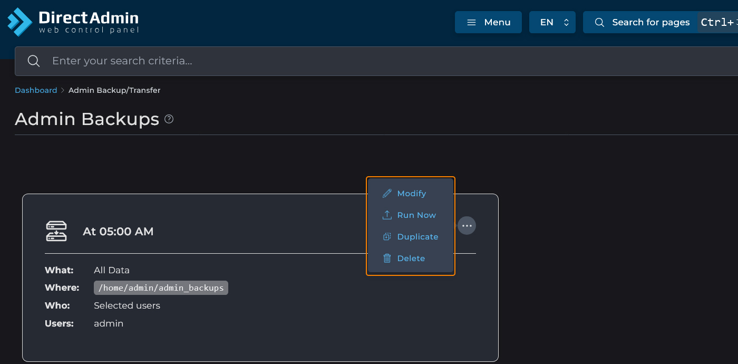Click the backup server icon on card
This screenshot has width=738, height=364.
[x=56, y=231]
